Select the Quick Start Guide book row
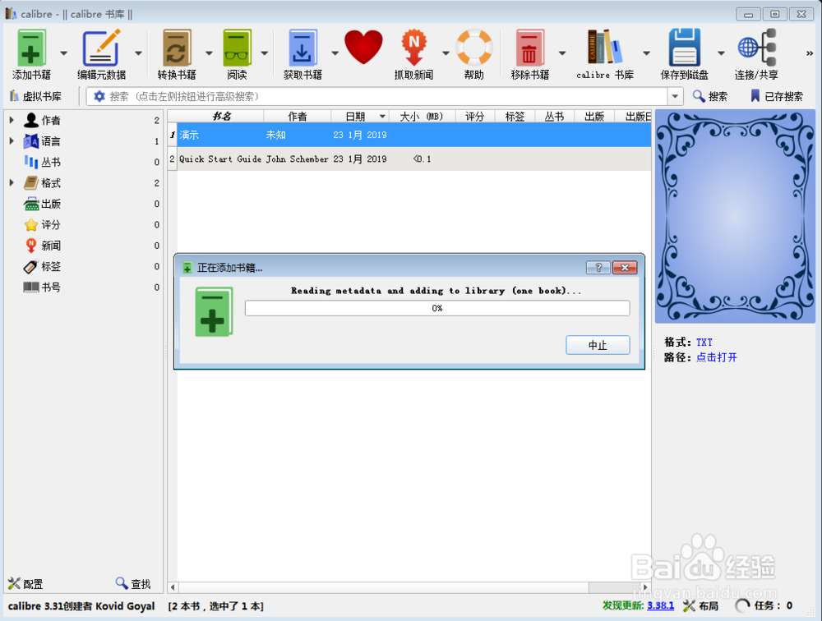Screen dimensions: 822x621 point(409,159)
